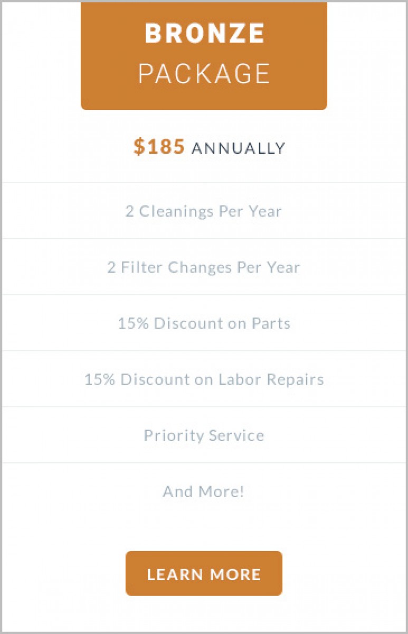The width and height of the screenshot is (408, 634).
Task: Click 15% Discount on Parts feature
Action: pyautogui.click(x=204, y=323)
